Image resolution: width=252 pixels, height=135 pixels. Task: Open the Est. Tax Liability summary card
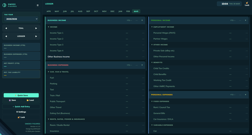(21, 74)
